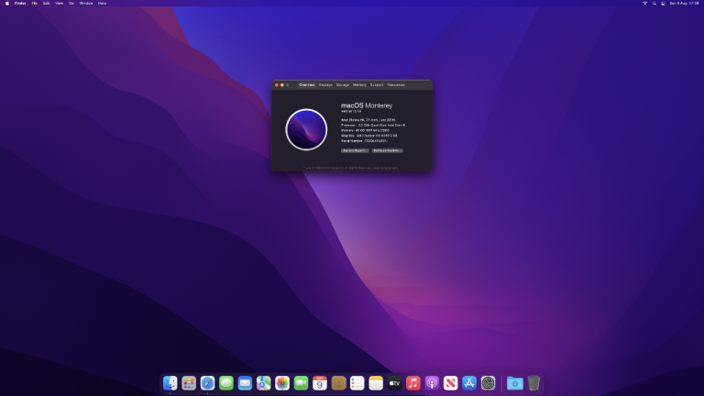
Task: Switch to the Memory tab
Action: coord(359,85)
